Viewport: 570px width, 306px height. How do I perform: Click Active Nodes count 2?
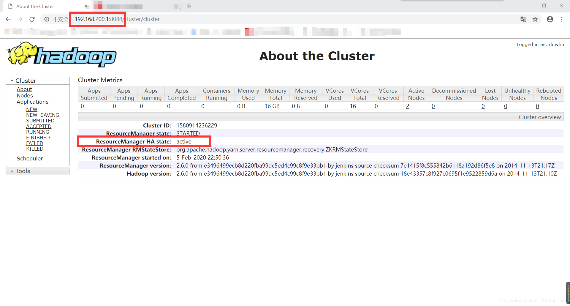(408, 106)
